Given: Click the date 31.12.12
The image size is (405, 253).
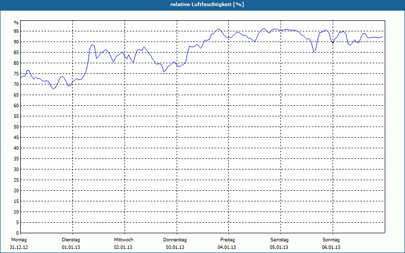Looking at the screenshot, I should point(19,247).
